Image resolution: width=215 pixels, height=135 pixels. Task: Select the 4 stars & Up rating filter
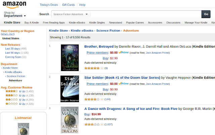pyautogui.click(x=19, y=91)
